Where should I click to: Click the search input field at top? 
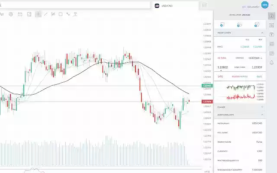(x=75, y=5)
